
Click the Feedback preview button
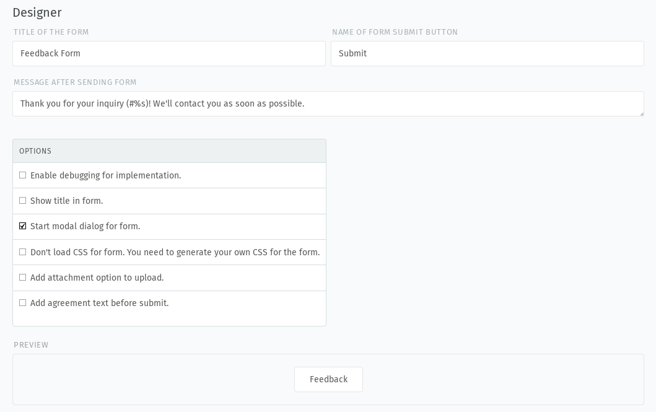click(328, 379)
